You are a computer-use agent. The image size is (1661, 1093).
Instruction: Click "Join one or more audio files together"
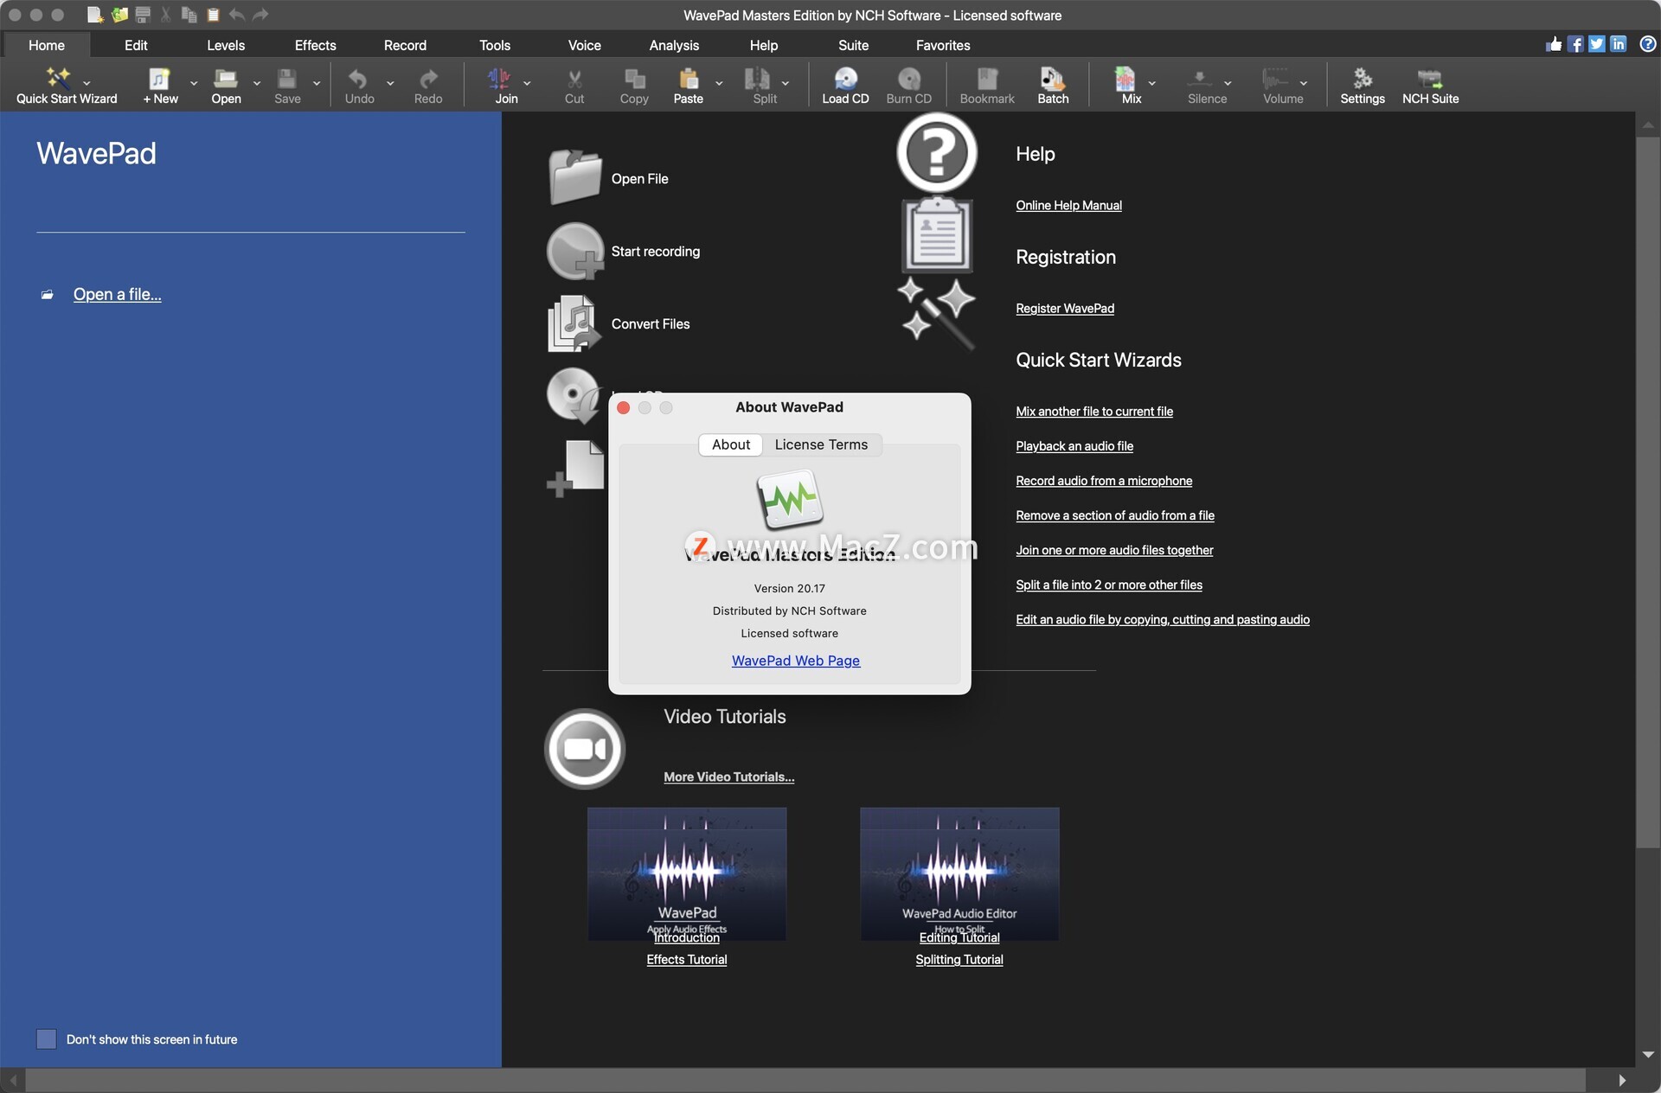(1114, 550)
